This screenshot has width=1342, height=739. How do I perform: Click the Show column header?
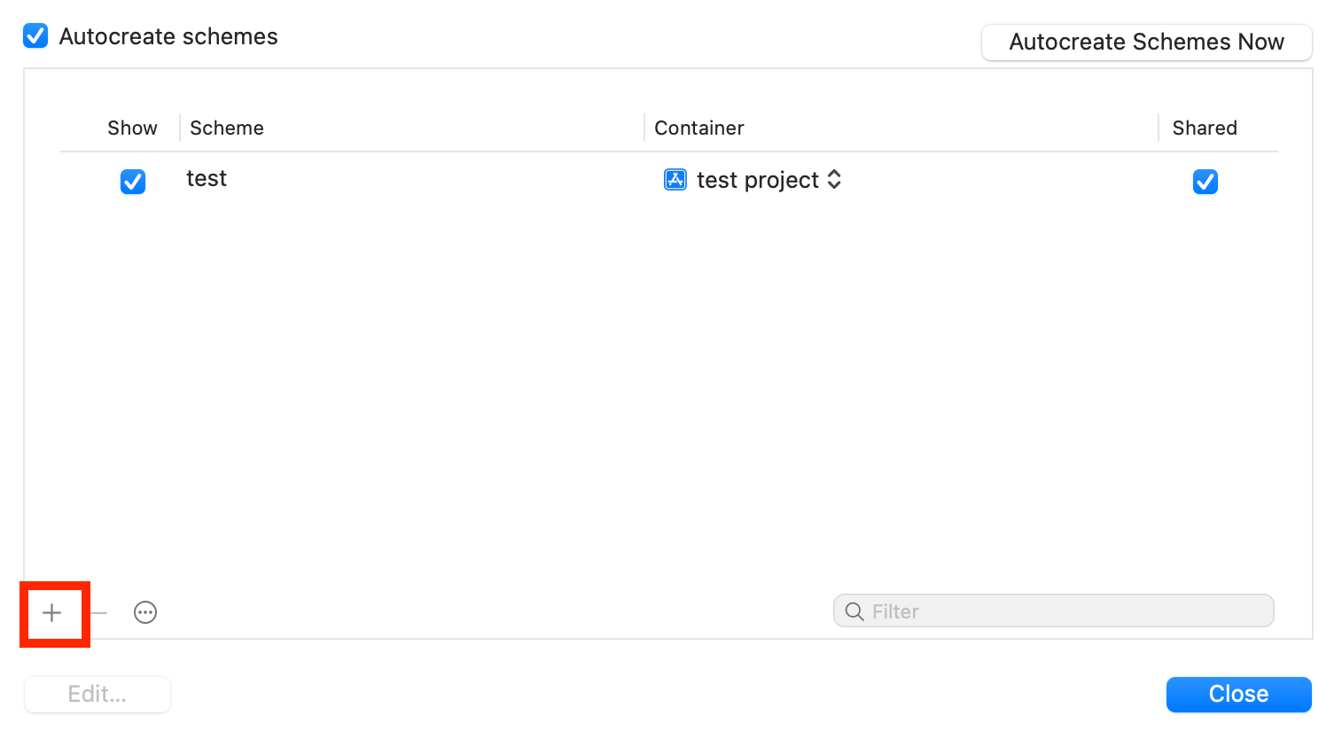click(132, 128)
